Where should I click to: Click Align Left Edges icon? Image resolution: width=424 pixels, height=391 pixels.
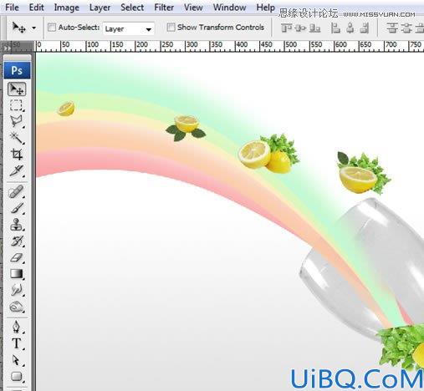click(335, 28)
